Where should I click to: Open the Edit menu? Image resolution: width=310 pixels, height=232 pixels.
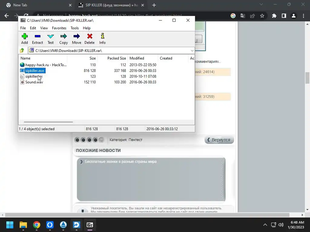[x=33, y=28]
